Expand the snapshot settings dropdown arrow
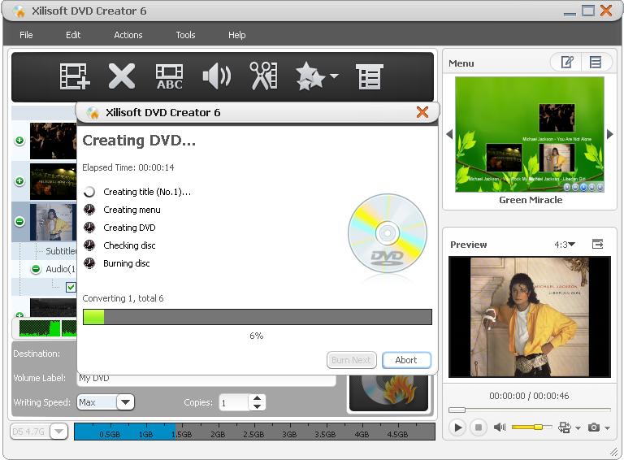Image resolution: width=624 pixels, height=460 pixels. [578, 428]
